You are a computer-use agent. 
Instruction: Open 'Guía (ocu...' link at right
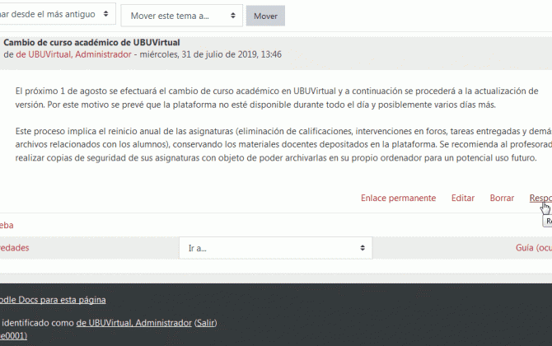[x=534, y=248]
